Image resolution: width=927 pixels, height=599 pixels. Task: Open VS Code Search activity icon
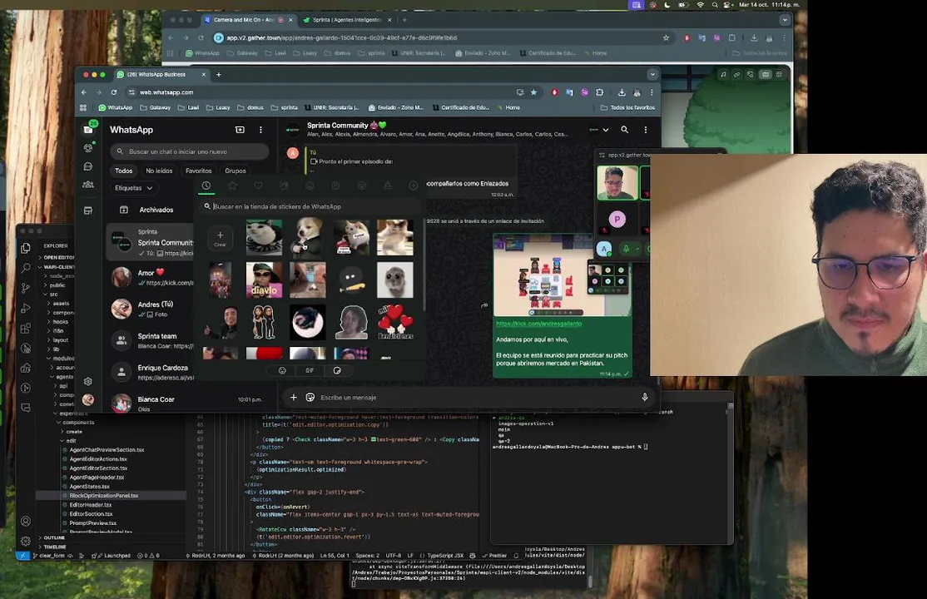(26, 268)
